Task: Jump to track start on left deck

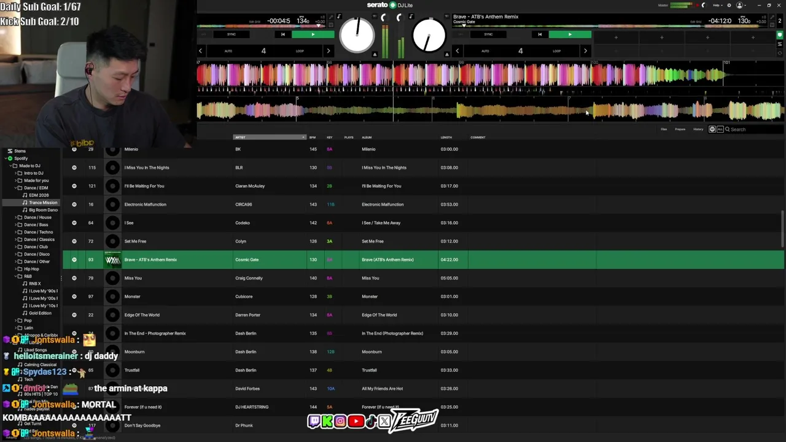Action: (x=282, y=34)
